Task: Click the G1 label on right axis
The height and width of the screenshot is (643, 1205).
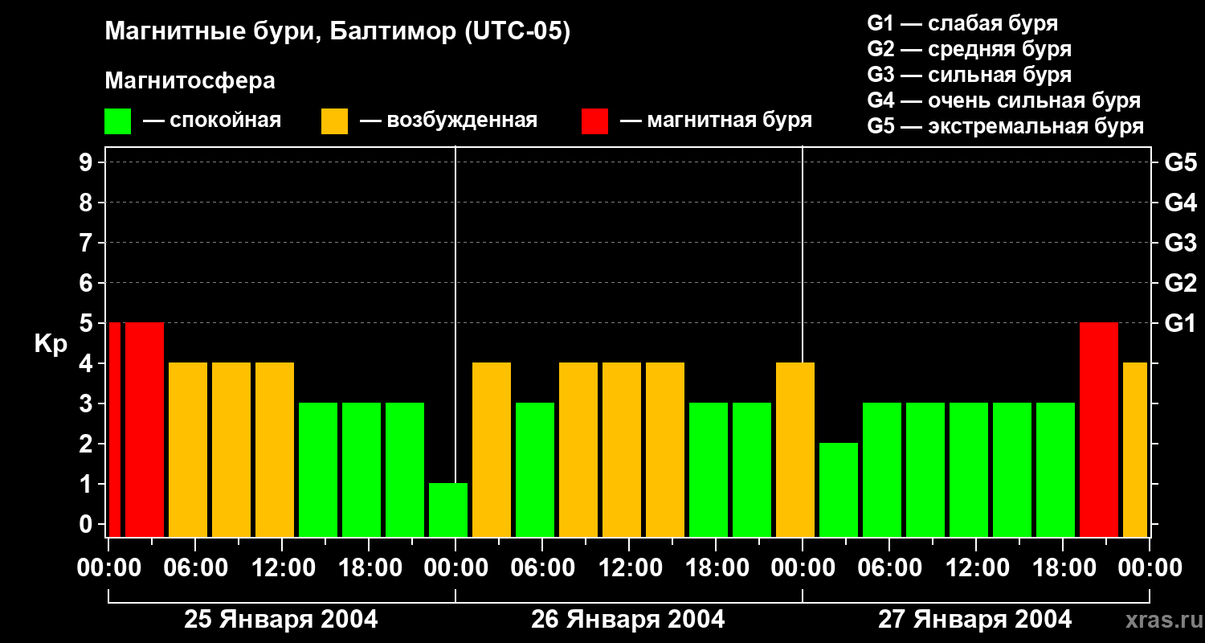Action: point(1180,324)
